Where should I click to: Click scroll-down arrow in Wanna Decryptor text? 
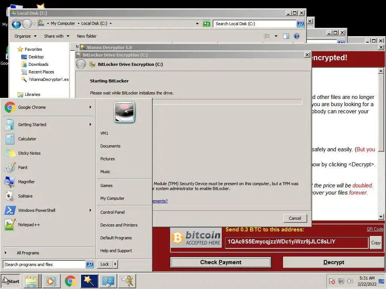381,217
